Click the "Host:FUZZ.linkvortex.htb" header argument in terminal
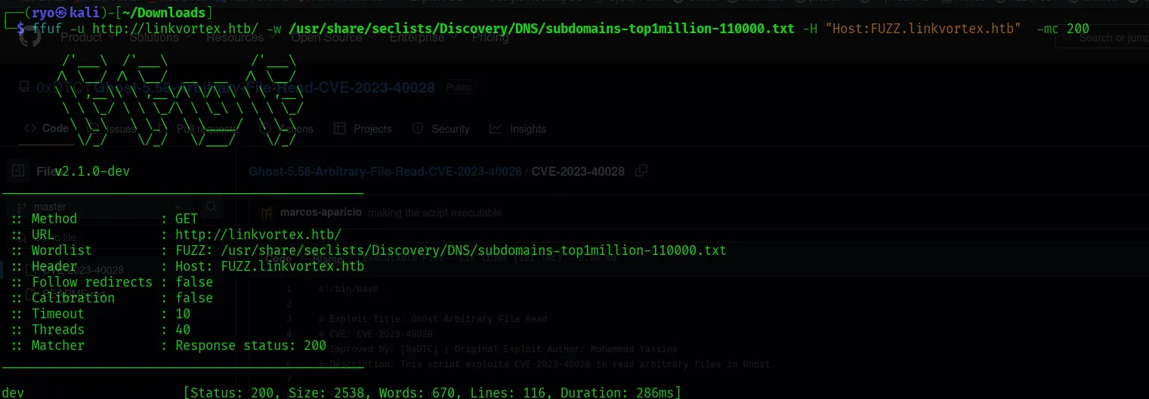Viewport: 1149px width, 399px height. click(923, 29)
